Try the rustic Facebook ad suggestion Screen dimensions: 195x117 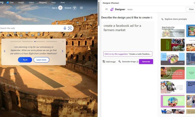pos(128,54)
